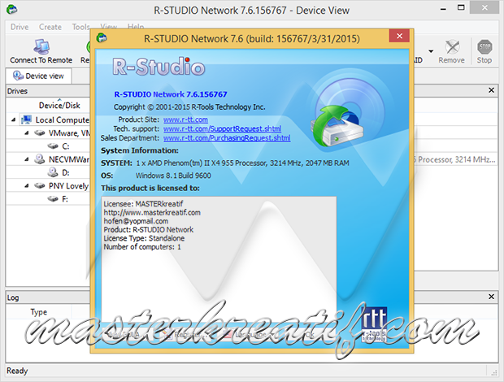The image size is (504, 382).
Task: Click the Stop sign toolbar icon
Action: click(484, 48)
